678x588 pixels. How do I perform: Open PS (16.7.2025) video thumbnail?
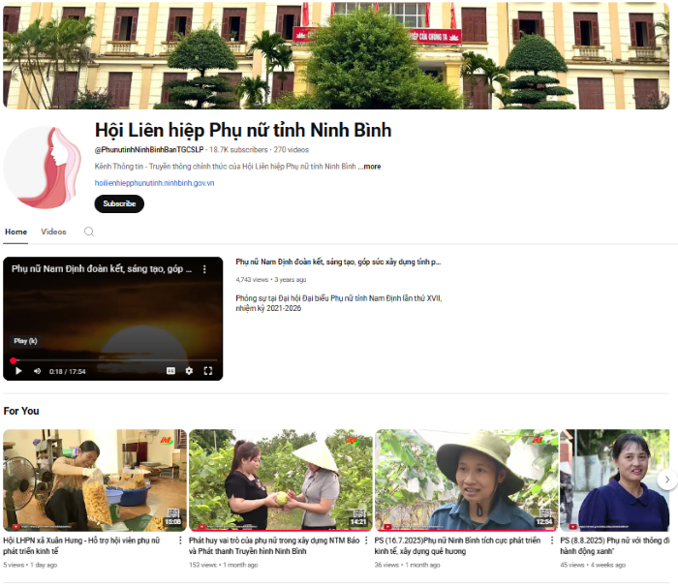pyautogui.click(x=466, y=480)
